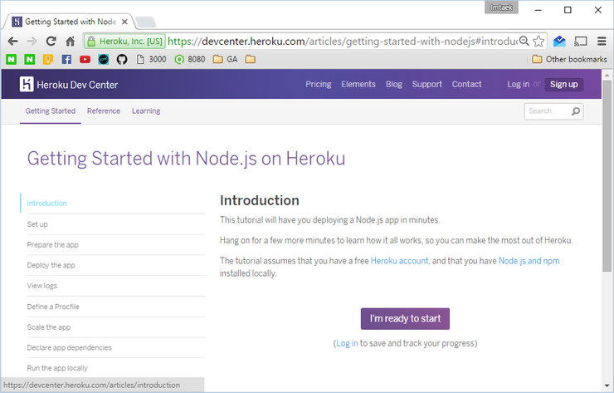Go to Scale the app step
The height and width of the screenshot is (393, 614).
tap(49, 327)
